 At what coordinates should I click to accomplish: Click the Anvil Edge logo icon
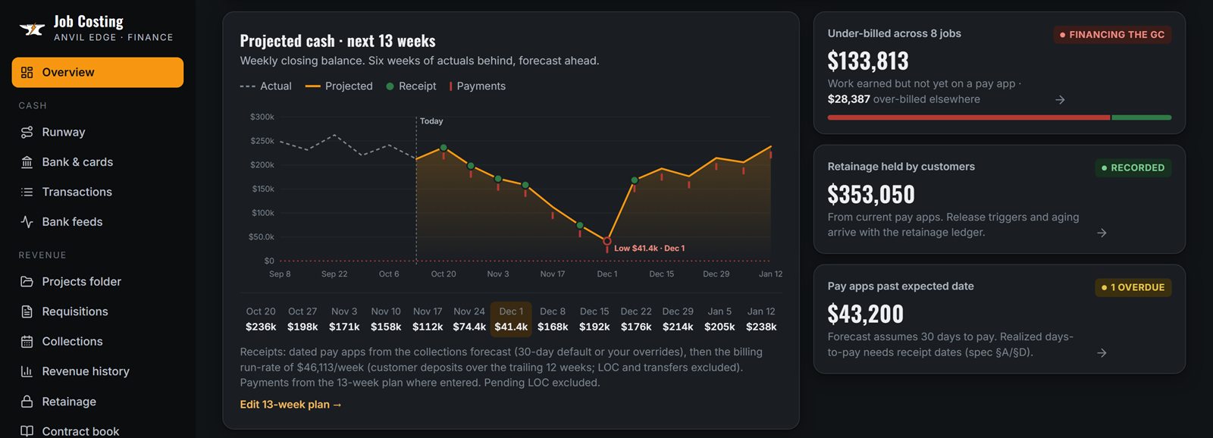click(32, 29)
